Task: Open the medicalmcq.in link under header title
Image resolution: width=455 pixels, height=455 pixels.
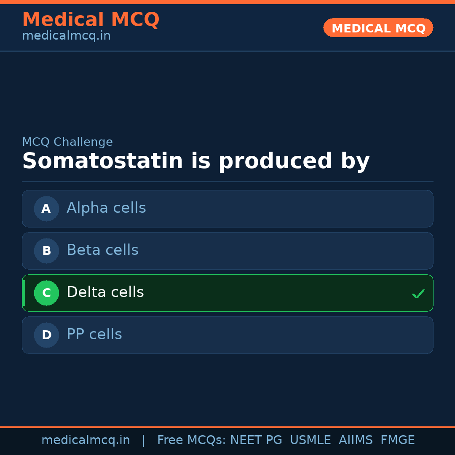Action: pyautogui.click(x=66, y=36)
